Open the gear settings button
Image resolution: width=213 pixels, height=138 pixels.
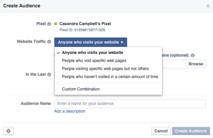tap(8, 131)
